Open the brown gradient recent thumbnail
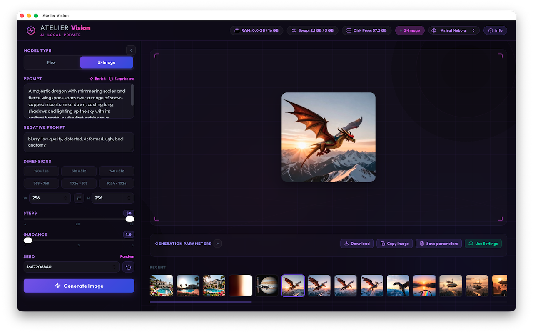 (x=240, y=286)
